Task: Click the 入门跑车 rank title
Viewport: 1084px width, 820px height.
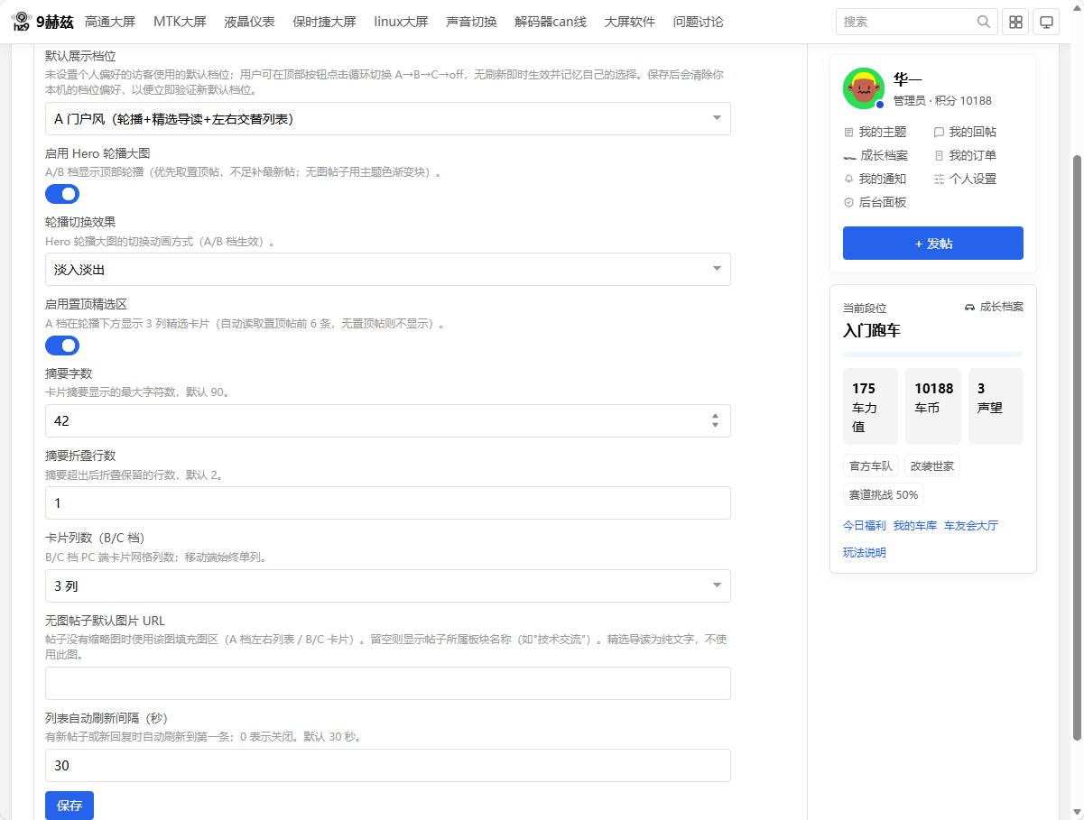Action: 872,330
